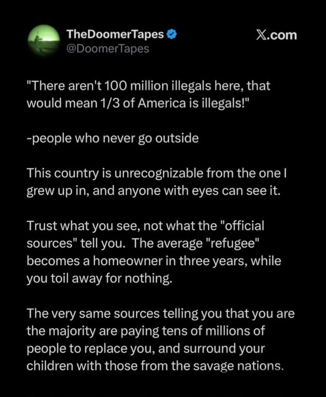Click the line "you toil away for nothing."
Image resolution: width=326 pixels, height=397 pixels.
coord(99,279)
